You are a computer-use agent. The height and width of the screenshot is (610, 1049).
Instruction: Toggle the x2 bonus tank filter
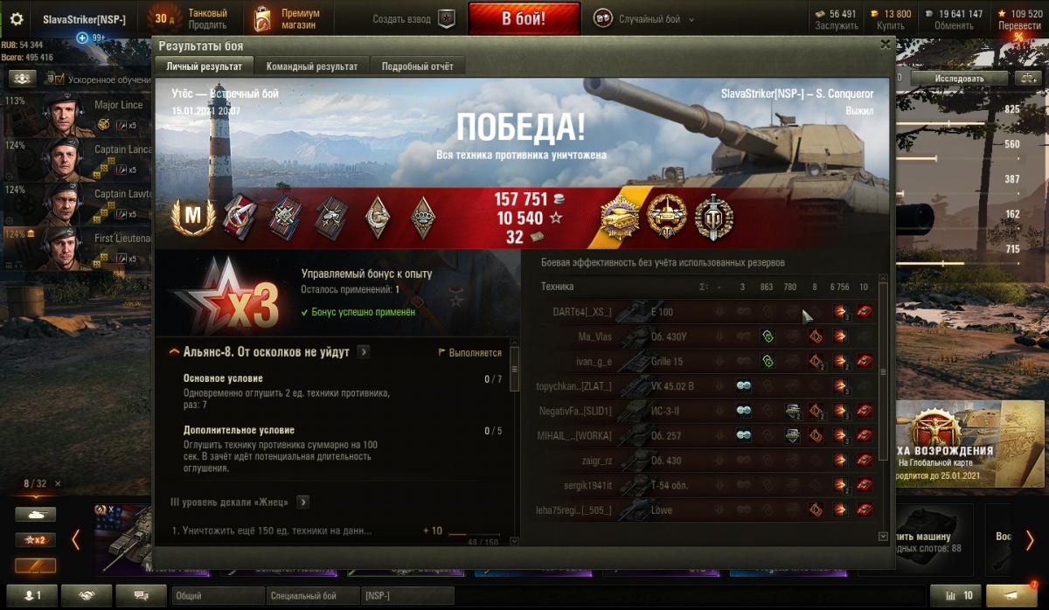pyautogui.click(x=35, y=540)
